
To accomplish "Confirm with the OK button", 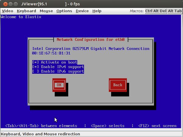I will point(59,85).
